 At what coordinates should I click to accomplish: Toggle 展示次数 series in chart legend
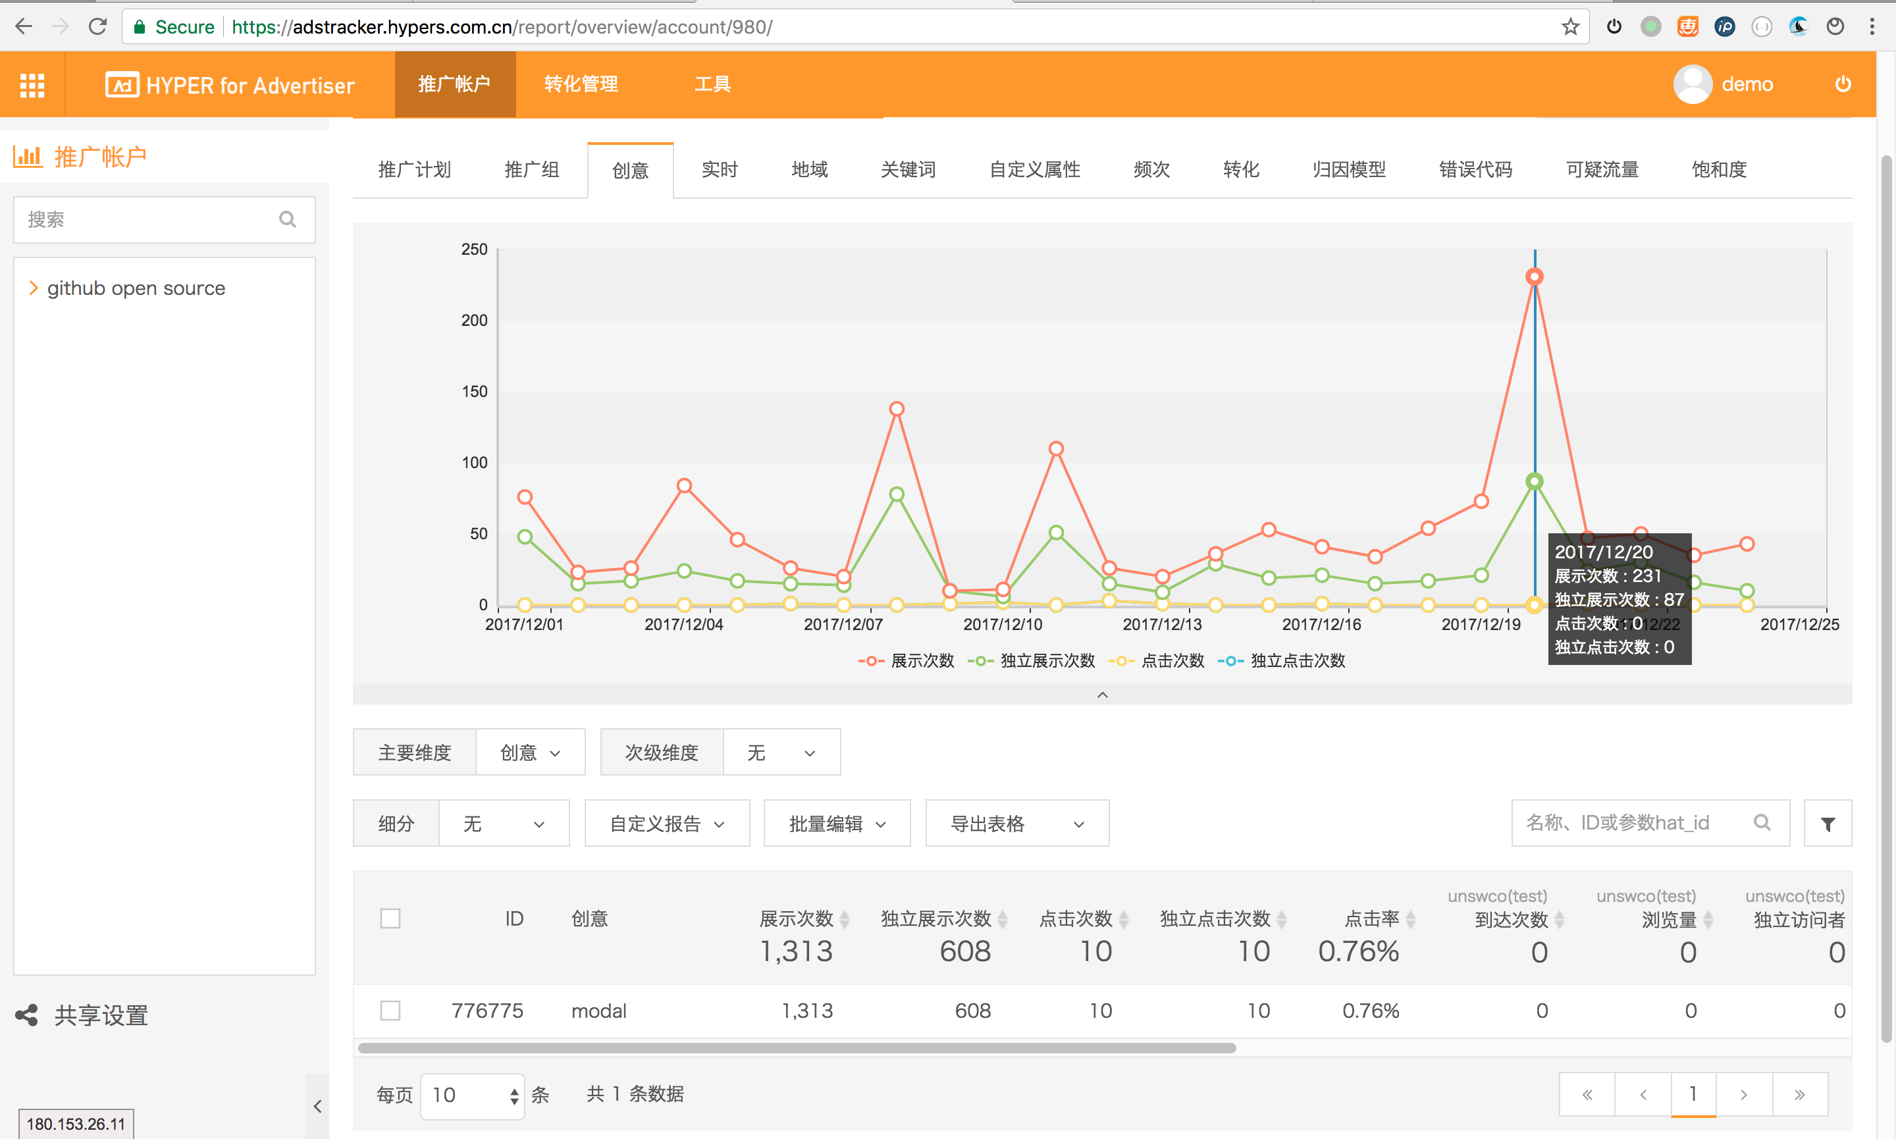coord(906,661)
